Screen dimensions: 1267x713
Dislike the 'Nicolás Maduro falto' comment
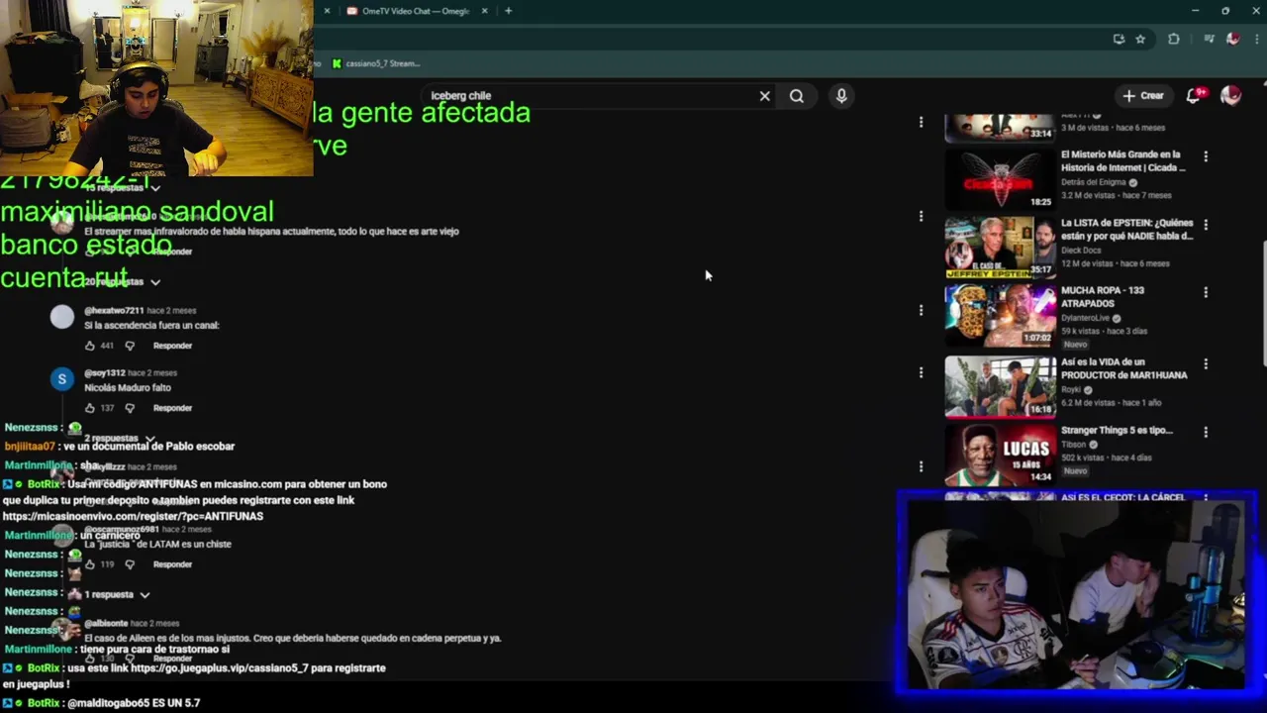click(129, 408)
